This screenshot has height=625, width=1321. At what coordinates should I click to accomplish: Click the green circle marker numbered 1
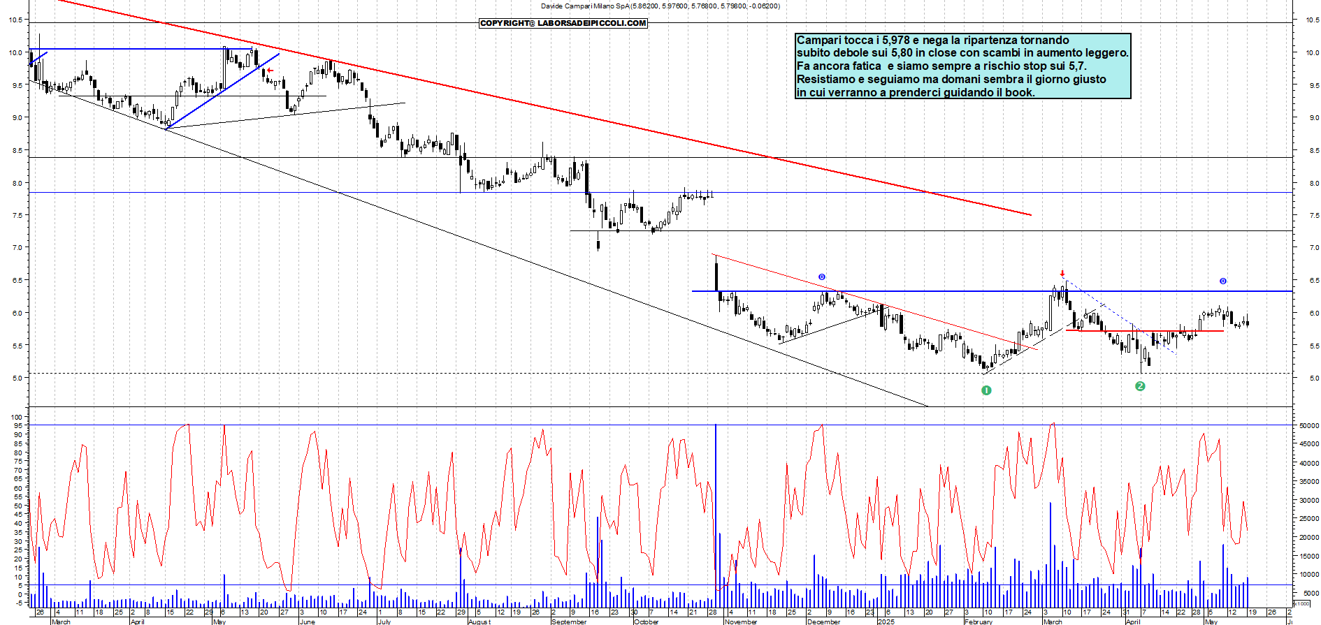(986, 390)
